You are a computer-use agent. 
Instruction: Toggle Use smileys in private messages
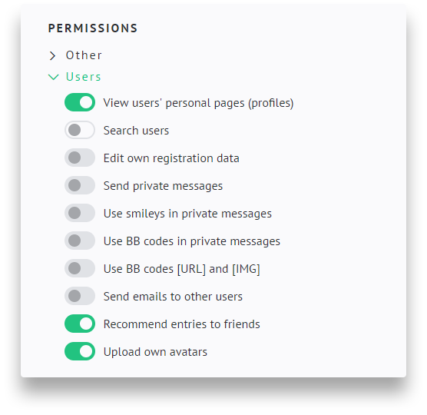click(x=80, y=213)
